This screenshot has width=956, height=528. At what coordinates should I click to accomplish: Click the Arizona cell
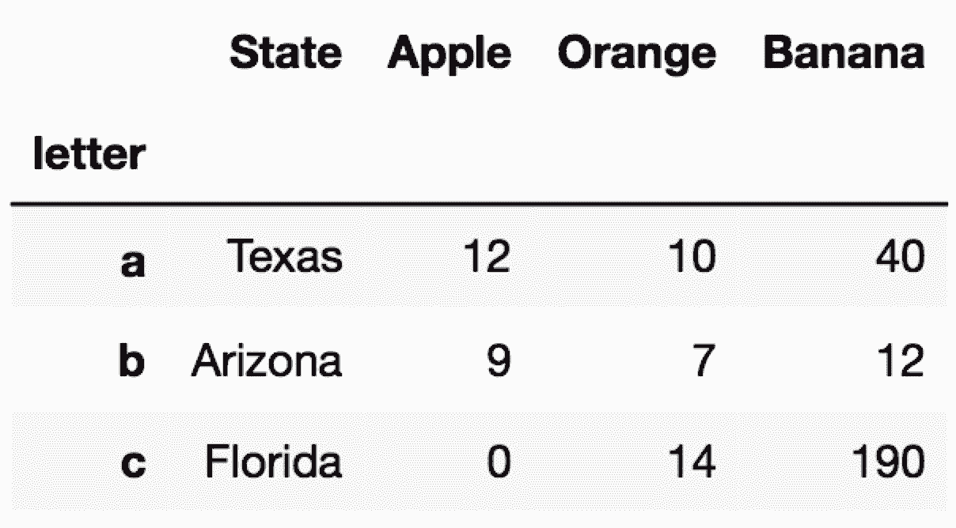tap(267, 361)
